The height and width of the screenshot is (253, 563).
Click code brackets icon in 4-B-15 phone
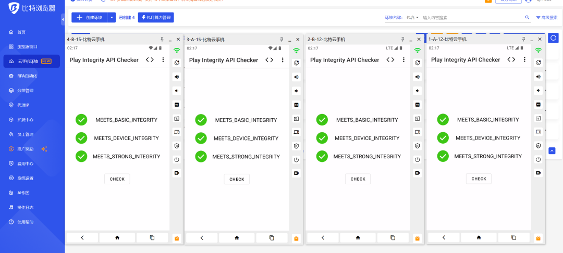(x=150, y=60)
